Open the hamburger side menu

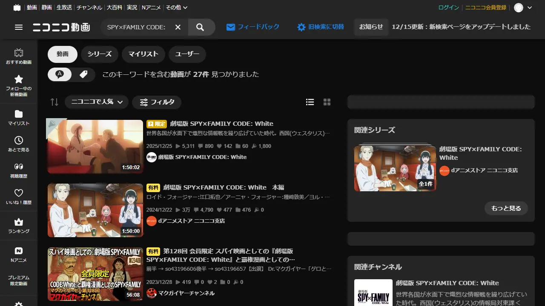click(19, 27)
